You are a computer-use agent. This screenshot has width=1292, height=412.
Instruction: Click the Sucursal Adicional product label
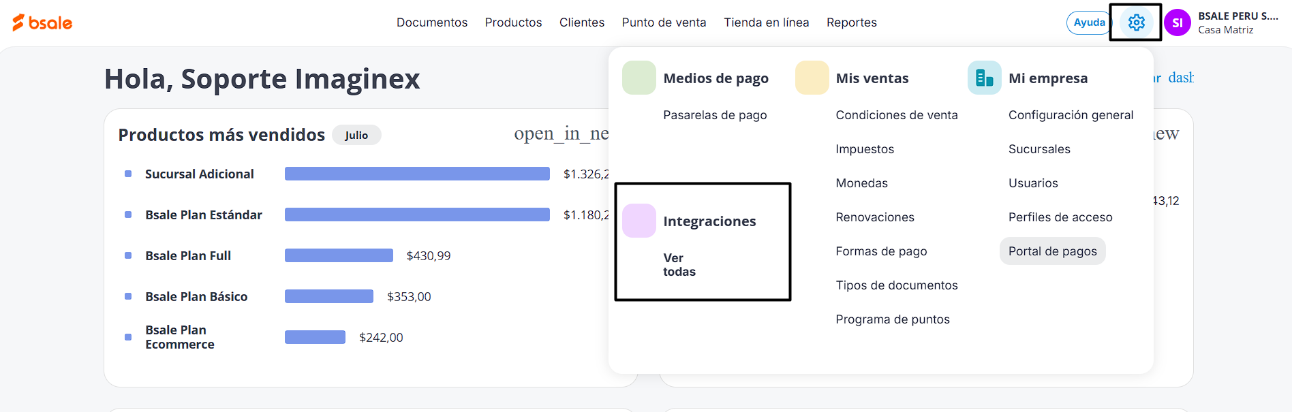200,174
